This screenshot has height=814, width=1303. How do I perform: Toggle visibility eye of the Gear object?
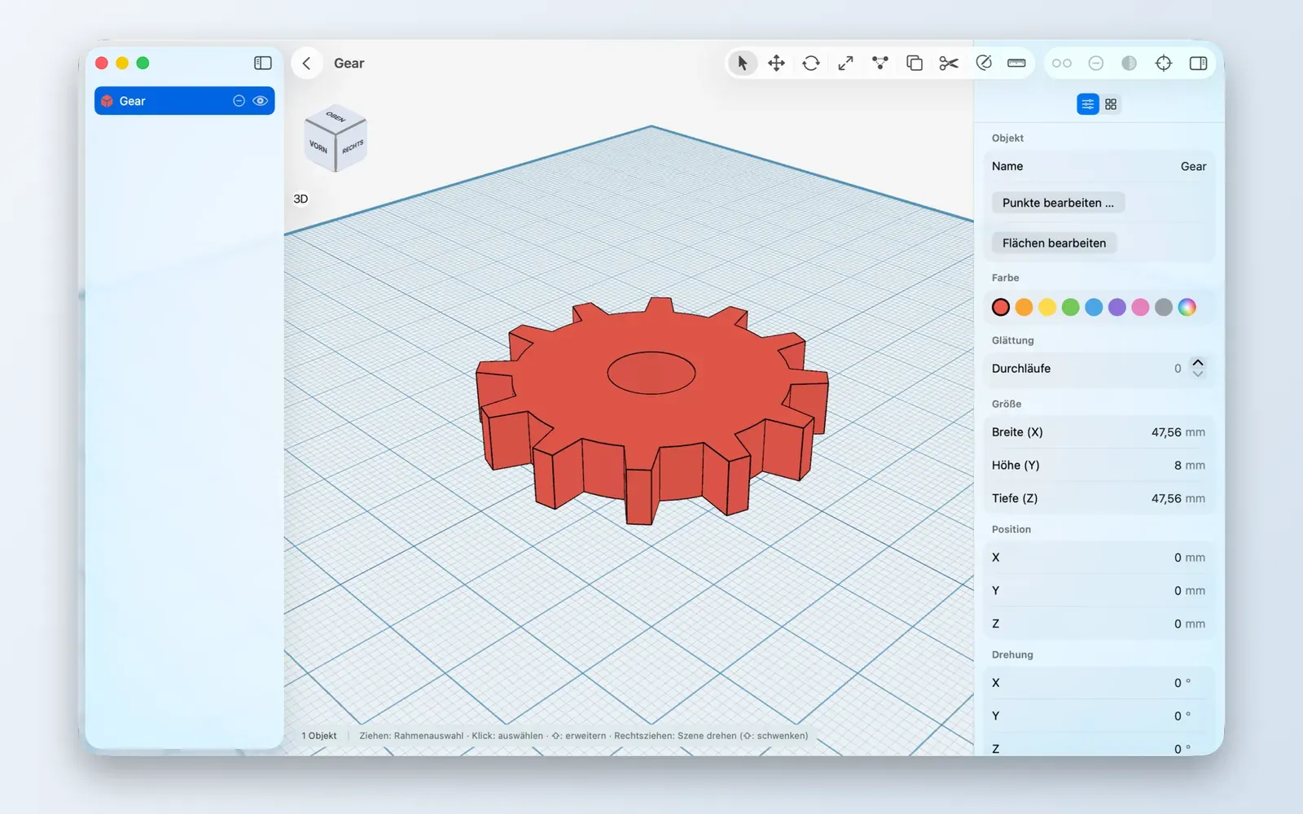coord(261,101)
